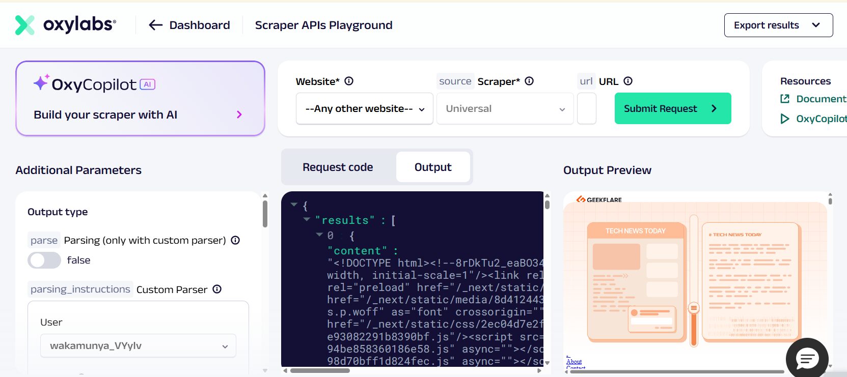
Task: Click the url parameter tag
Action: 586,81
